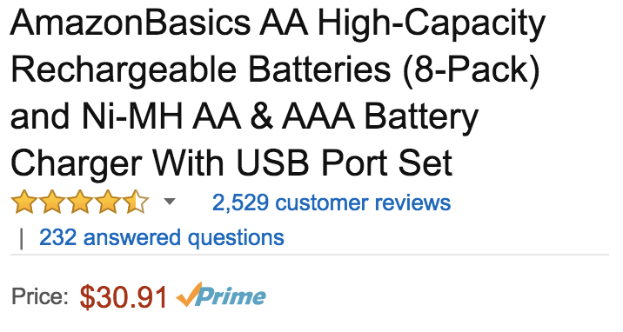Click the first gold rating star

(x=24, y=203)
